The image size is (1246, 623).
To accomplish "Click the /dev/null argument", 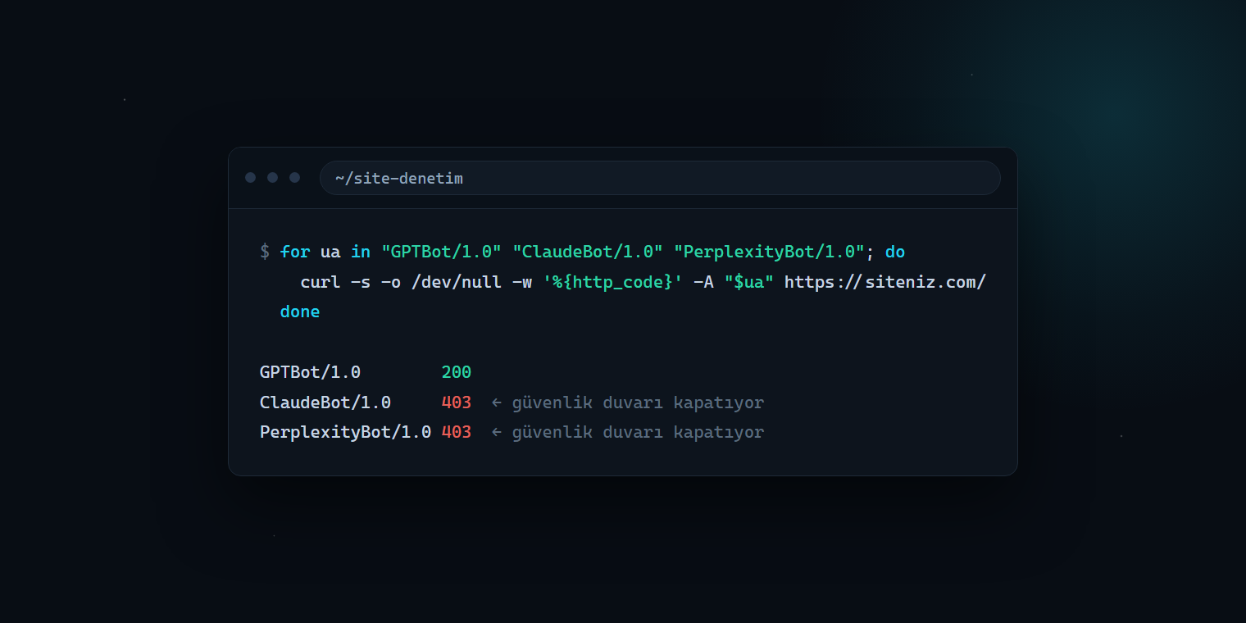I will (456, 282).
